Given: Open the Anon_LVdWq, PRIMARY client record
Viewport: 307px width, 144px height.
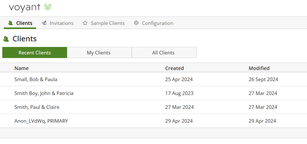Looking at the screenshot, I should coord(153,121).
